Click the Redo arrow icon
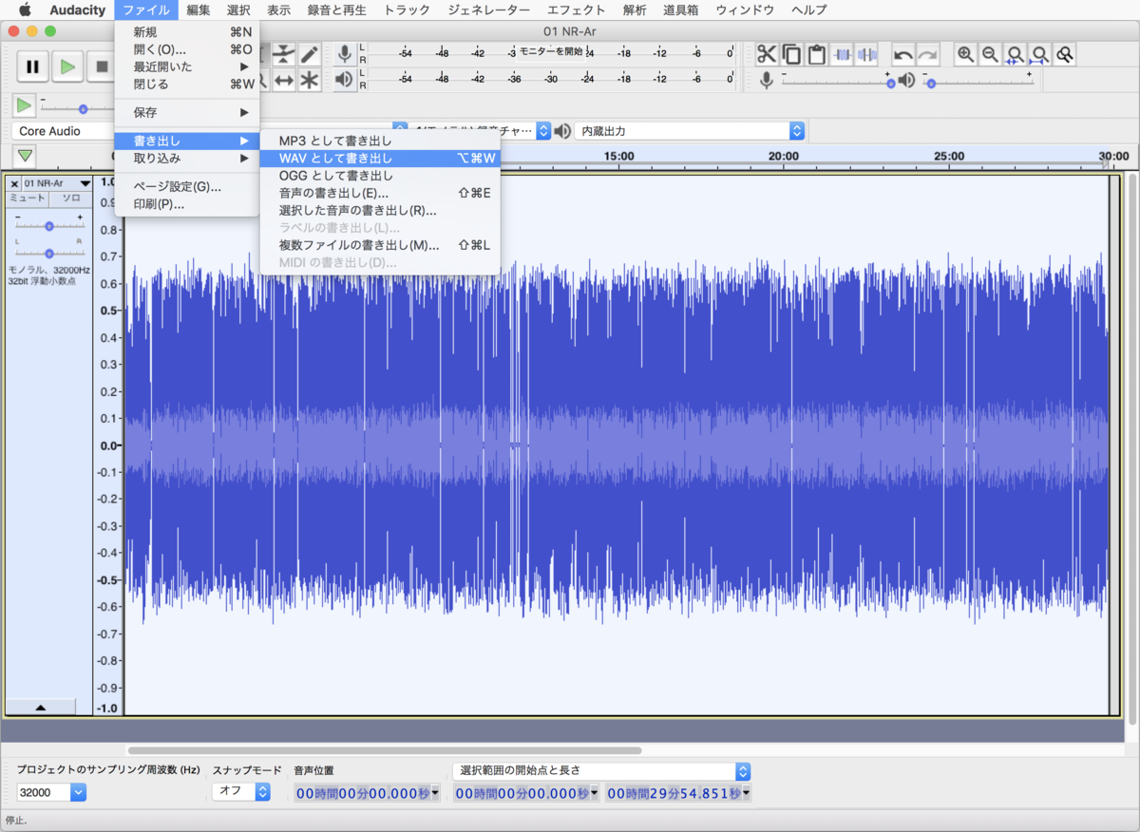This screenshot has width=1140, height=832. (927, 54)
